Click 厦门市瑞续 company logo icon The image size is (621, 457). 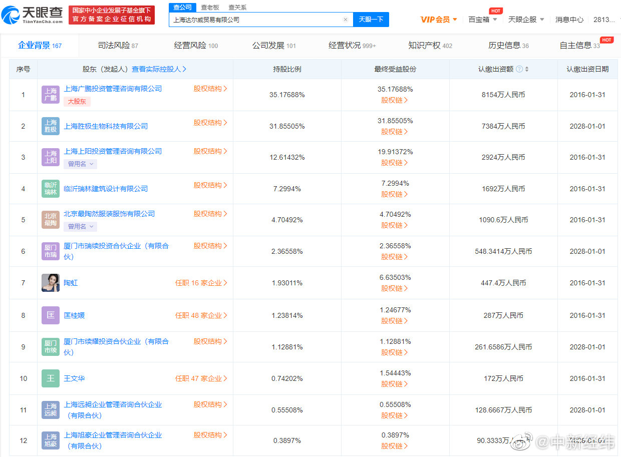tap(50, 251)
